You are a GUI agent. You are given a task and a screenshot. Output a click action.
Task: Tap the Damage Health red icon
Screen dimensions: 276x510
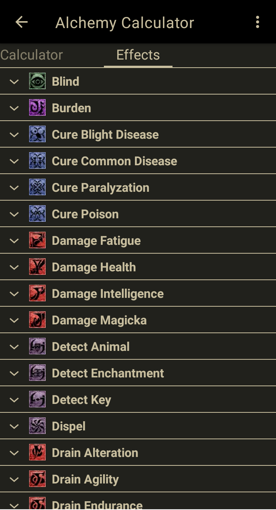(x=37, y=267)
